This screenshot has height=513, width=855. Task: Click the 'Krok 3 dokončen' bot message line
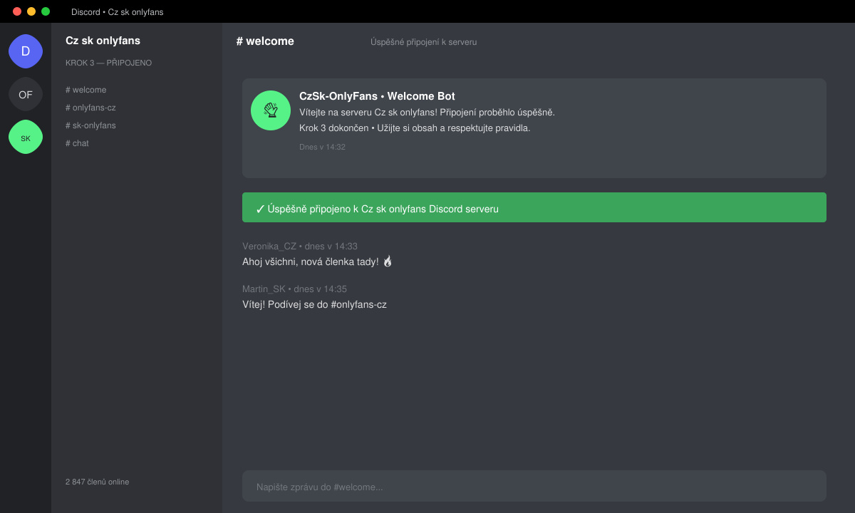[415, 128]
